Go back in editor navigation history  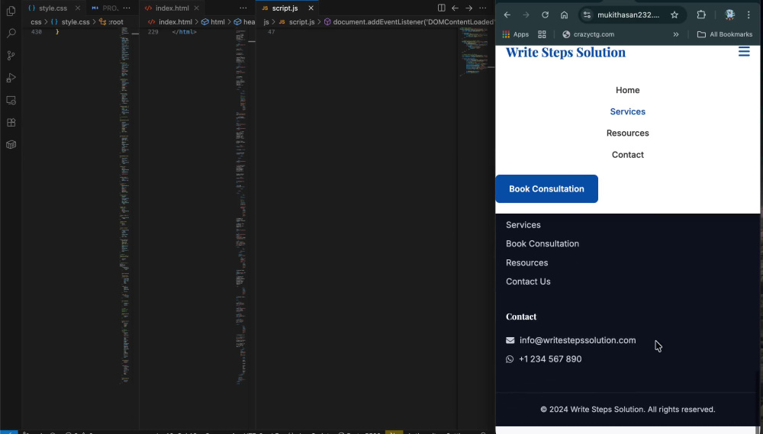tap(455, 8)
